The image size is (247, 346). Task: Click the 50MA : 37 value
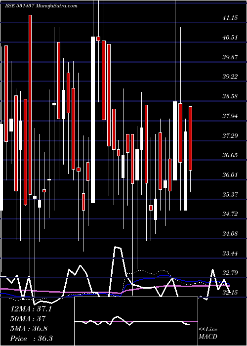tap(28, 319)
